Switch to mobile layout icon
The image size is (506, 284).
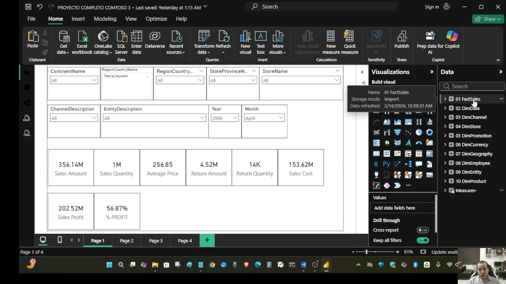(60, 240)
